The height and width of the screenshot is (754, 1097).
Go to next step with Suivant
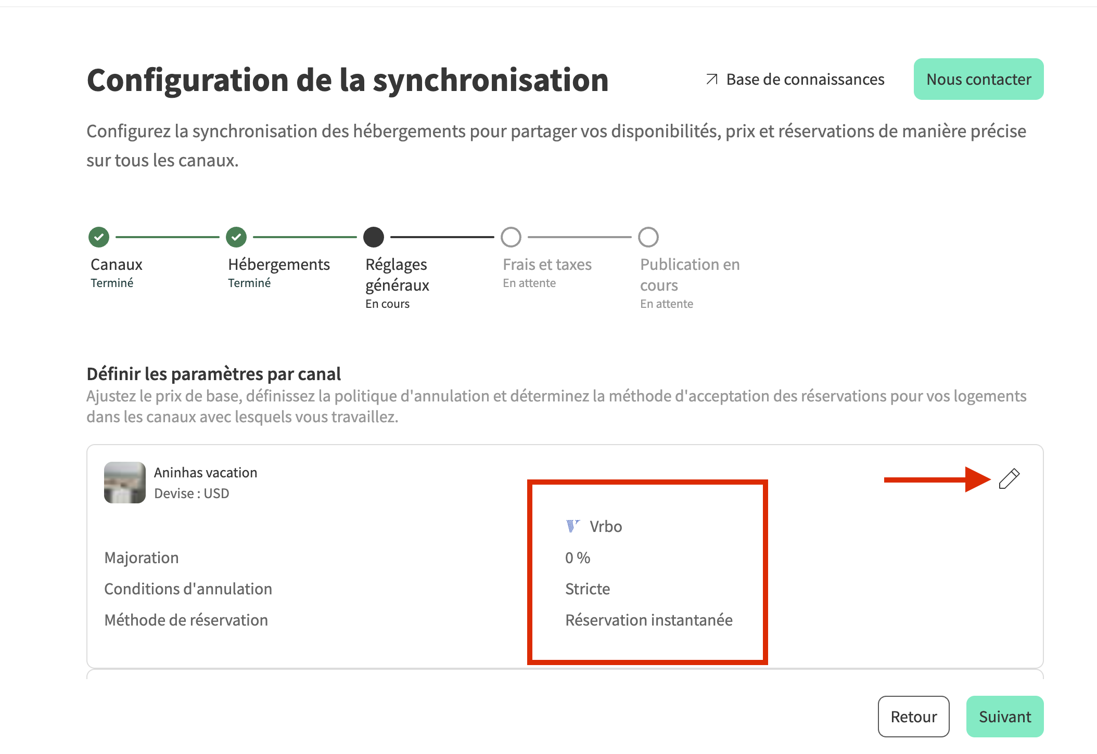pyautogui.click(x=1004, y=717)
